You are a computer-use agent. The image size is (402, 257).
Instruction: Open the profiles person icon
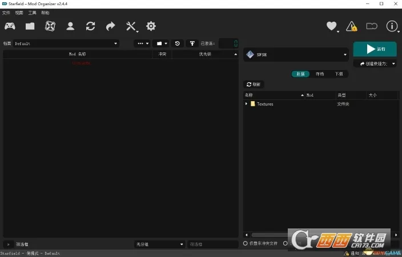point(70,26)
